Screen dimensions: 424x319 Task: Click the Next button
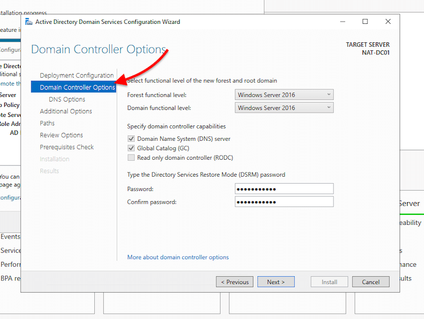coord(276,282)
